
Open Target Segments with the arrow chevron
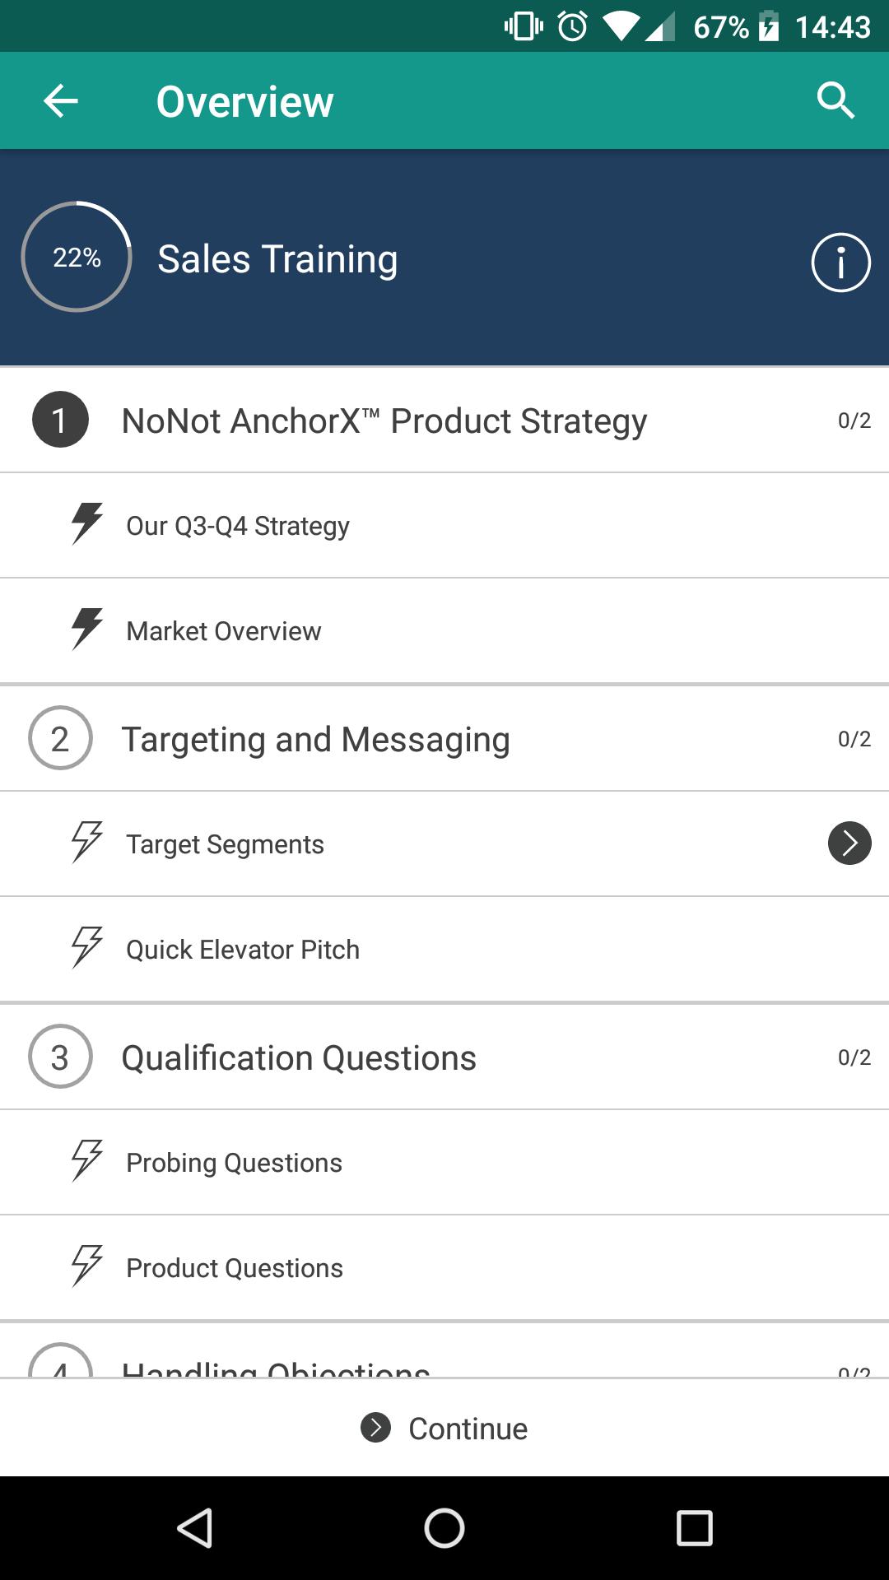click(x=849, y=843)
